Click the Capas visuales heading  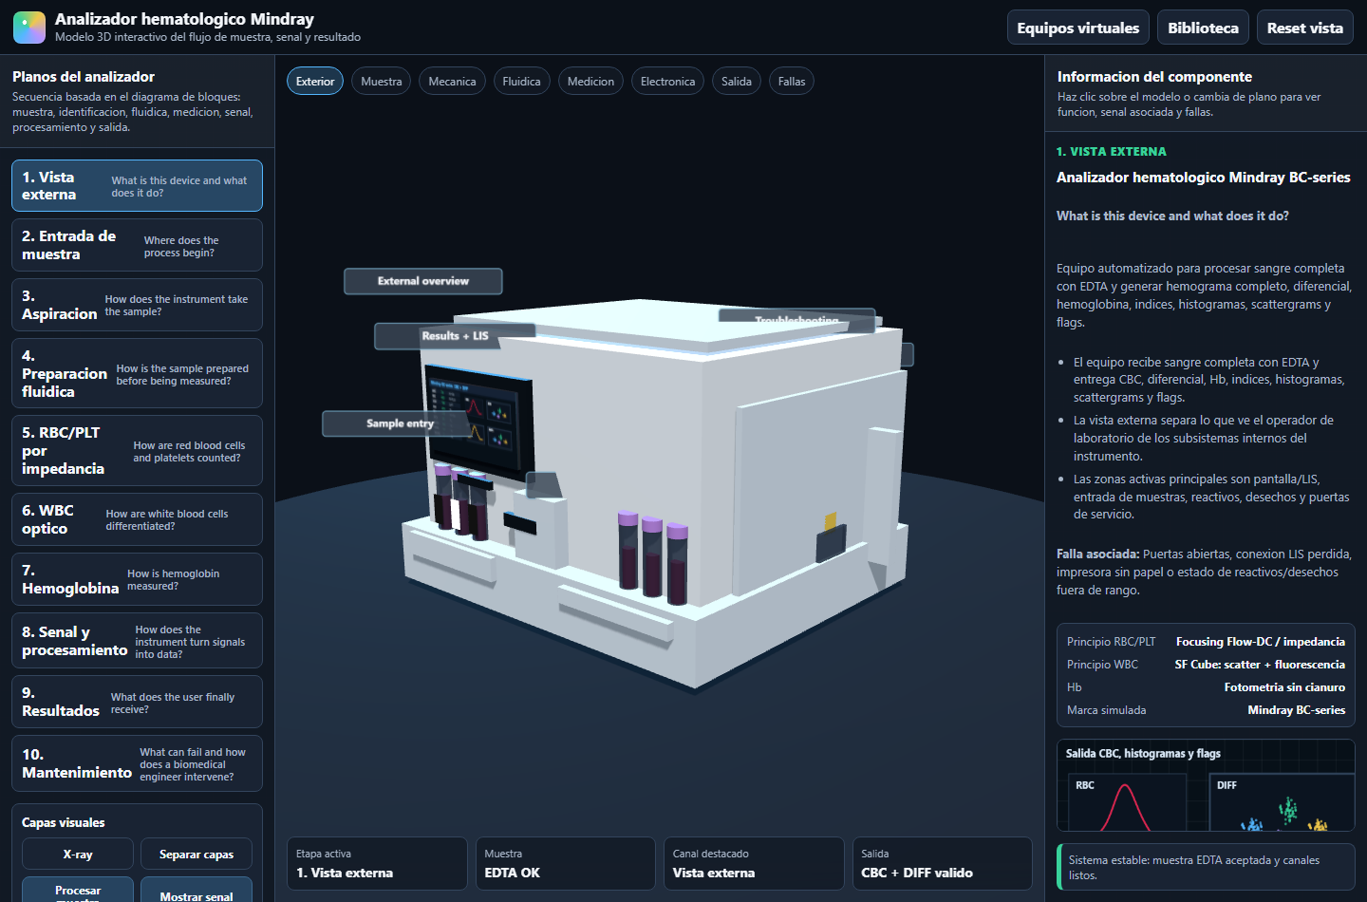coord(63,823)
